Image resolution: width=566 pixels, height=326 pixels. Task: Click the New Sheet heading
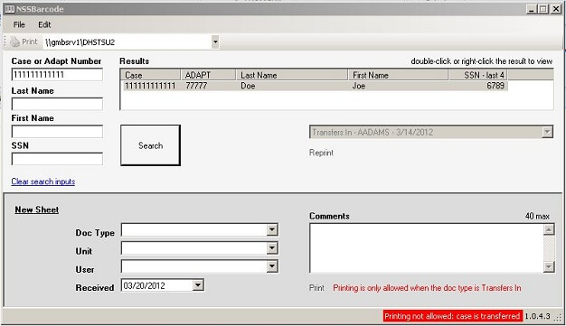[36, 210]
